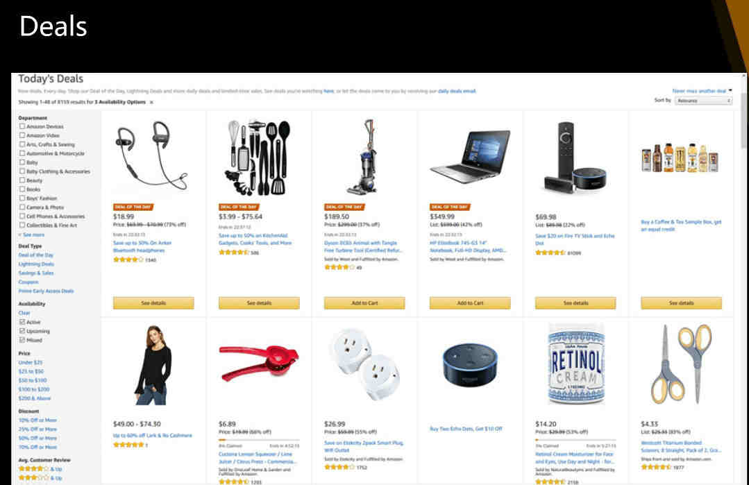Filter by Lightning Deals deal type
The image size is (749, 485).
point(36,264)
